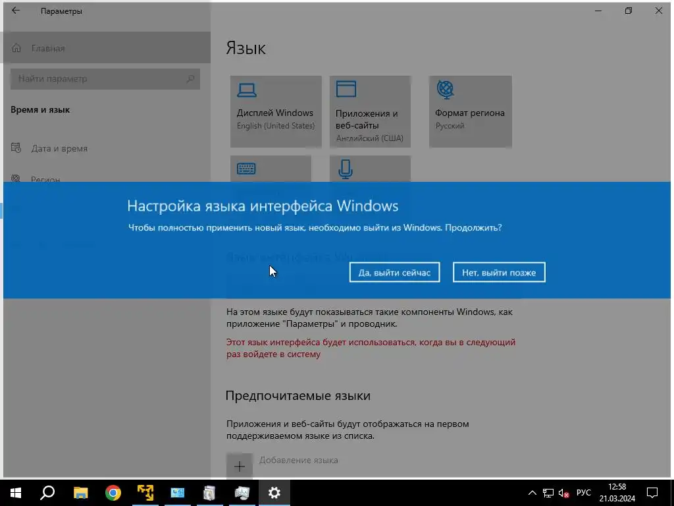Open the yellow network-diagram taskbar app
Image resolution: width=674 pixels, height=506 pixels.
pyautogui.click(x=145, y=492)
